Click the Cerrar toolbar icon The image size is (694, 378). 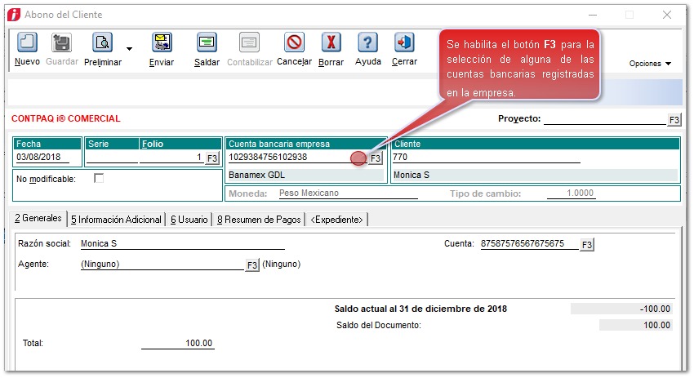404,43
